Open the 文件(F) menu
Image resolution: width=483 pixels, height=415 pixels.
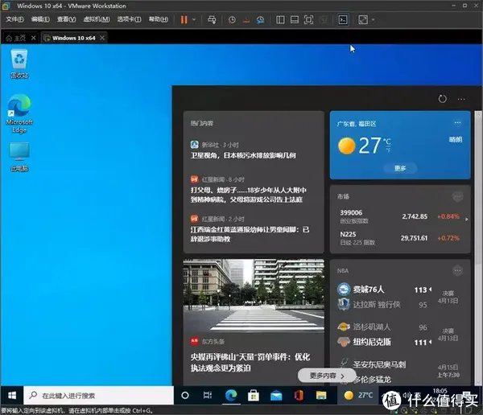[14, 19]
